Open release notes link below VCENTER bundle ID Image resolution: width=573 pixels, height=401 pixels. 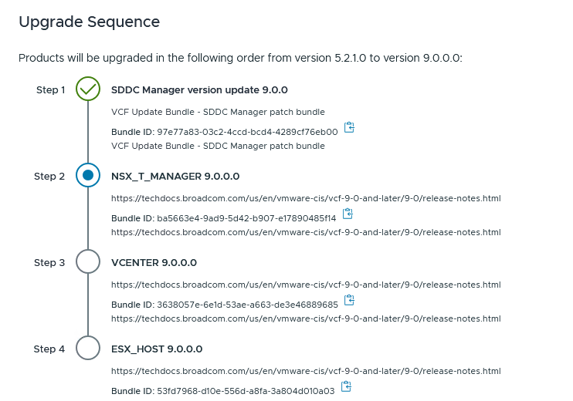pos(306,318)
